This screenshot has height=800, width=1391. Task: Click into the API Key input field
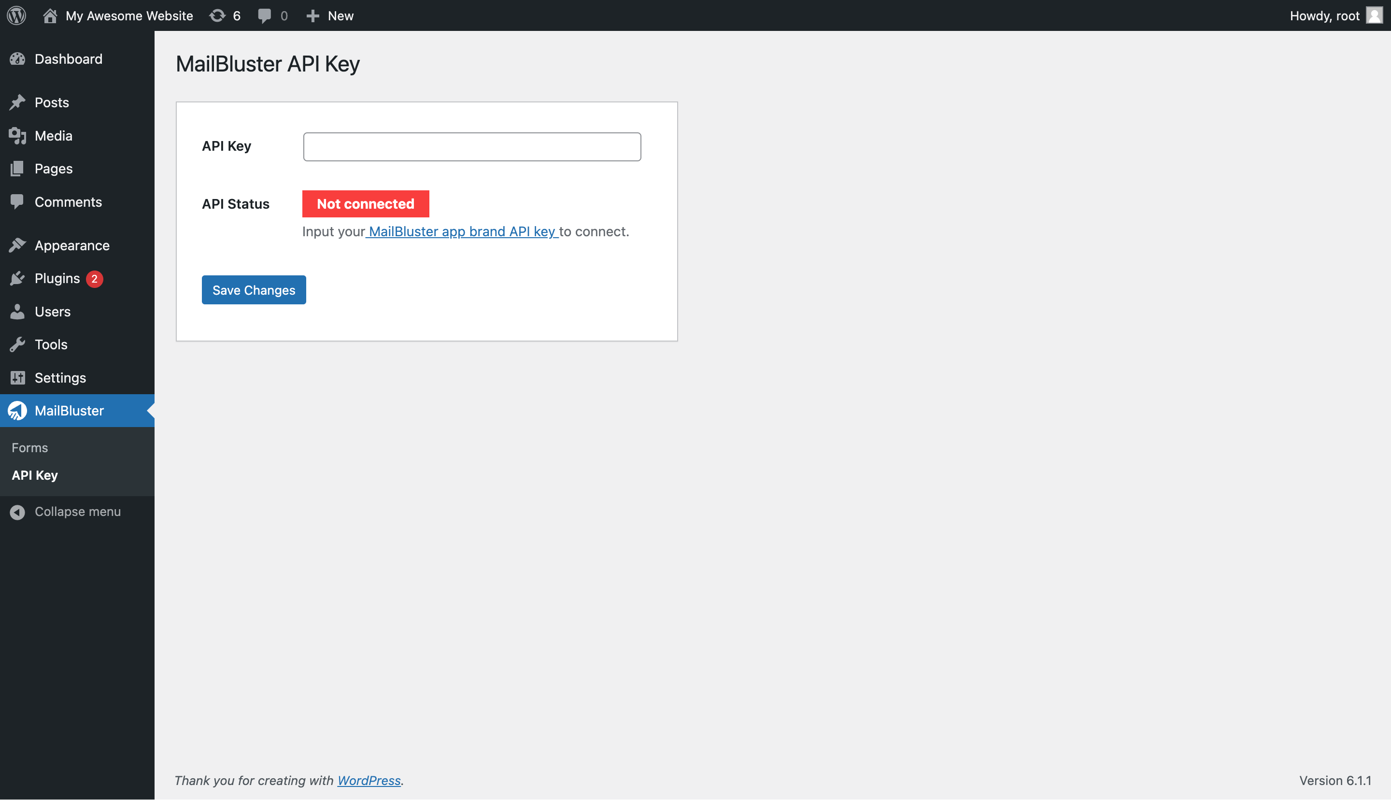tap(472, 147)
